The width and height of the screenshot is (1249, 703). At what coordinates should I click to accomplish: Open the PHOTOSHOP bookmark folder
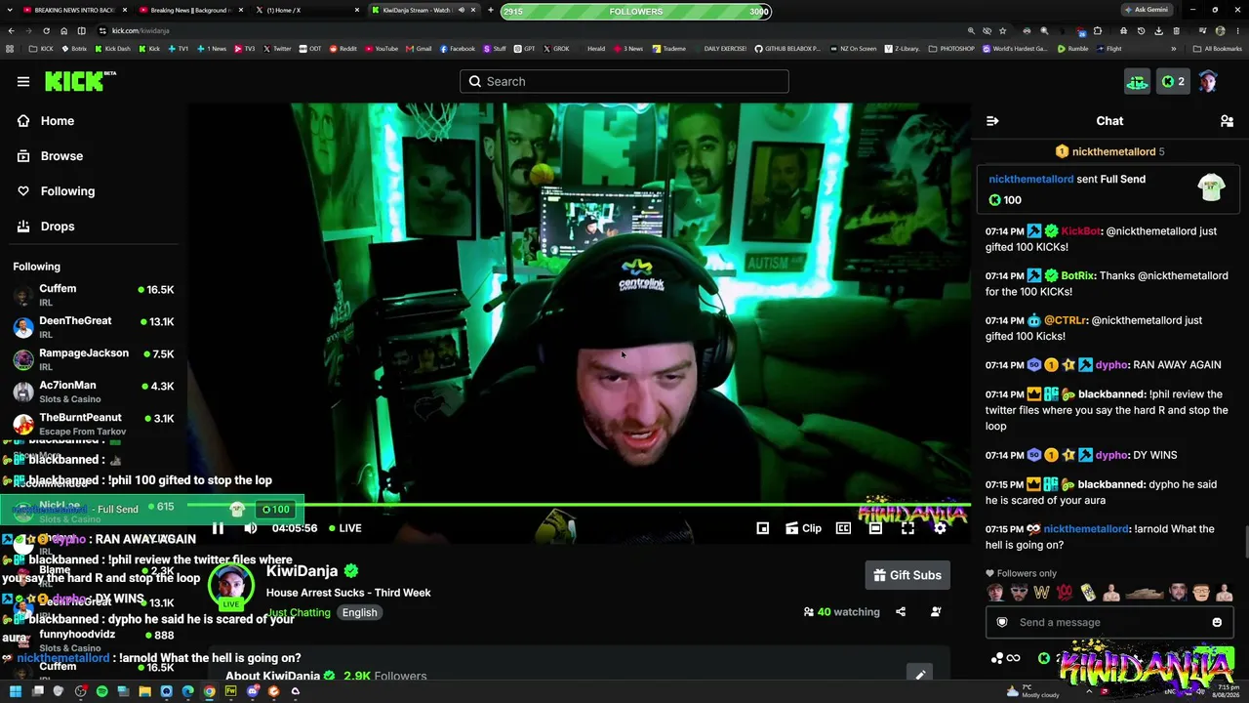click(x=951, y=49)
